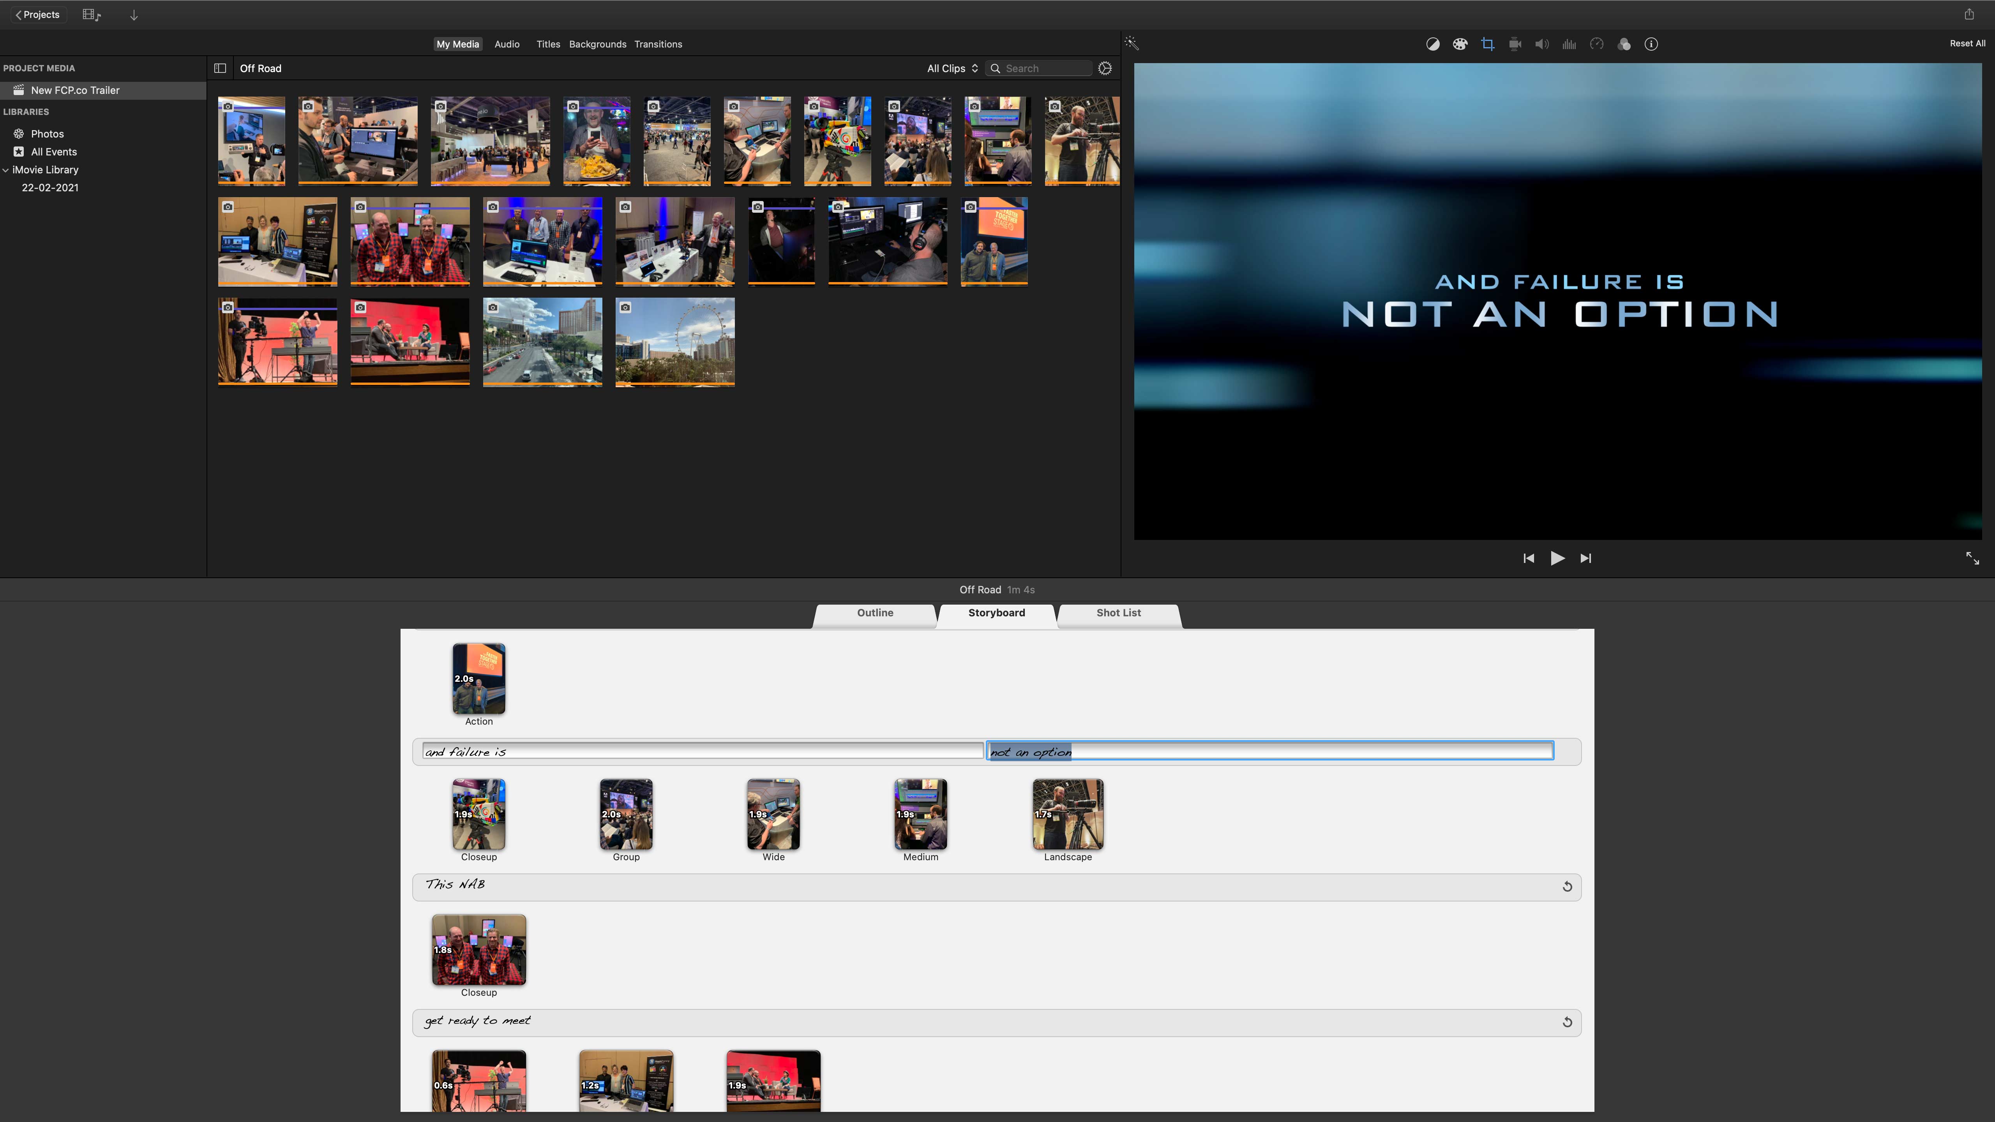
Task: Open the Backgrounds tab
Action: click(597, 44)
